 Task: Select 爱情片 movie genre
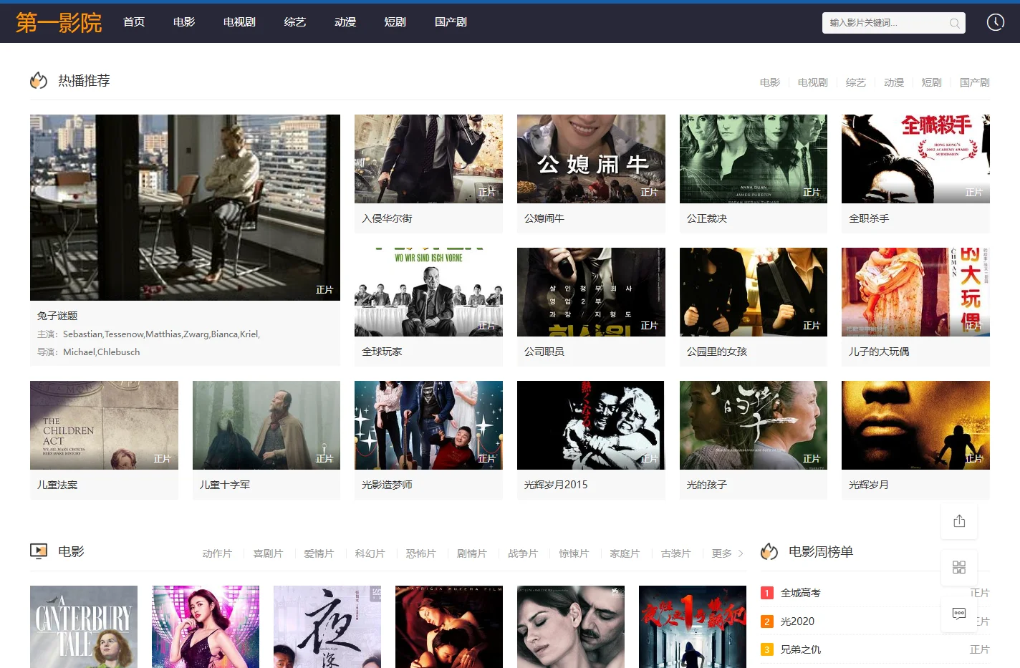click(319, 553)
